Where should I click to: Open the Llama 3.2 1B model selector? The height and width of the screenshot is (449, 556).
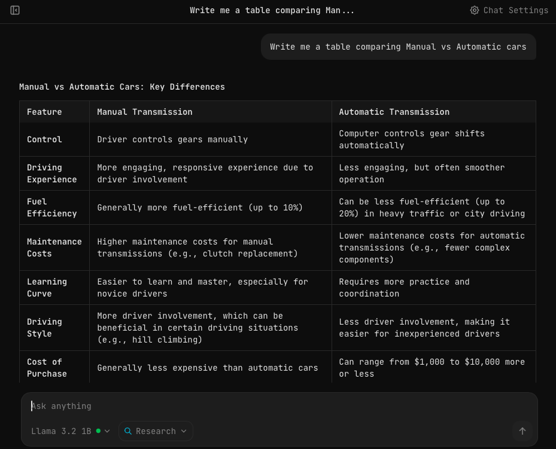(x=61, y=431)
